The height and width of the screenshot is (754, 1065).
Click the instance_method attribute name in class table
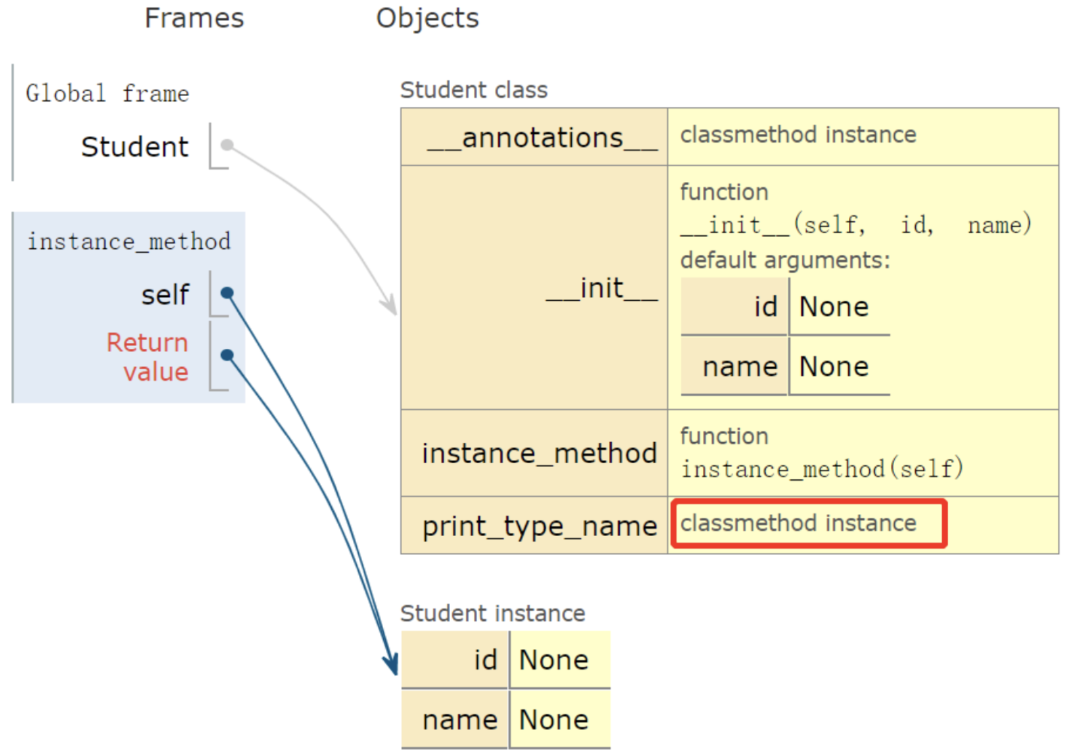coord(539,453)
